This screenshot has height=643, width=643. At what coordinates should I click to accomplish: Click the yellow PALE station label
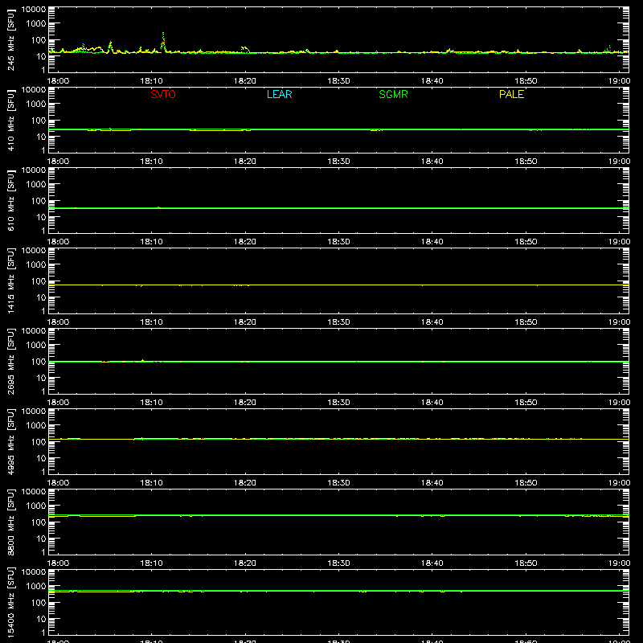pyautogui.click(x=511, y=94)
